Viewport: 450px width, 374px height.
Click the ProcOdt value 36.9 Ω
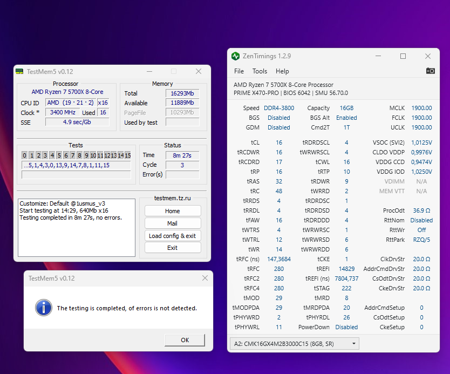pyautogui.click(x=421, y=210)
